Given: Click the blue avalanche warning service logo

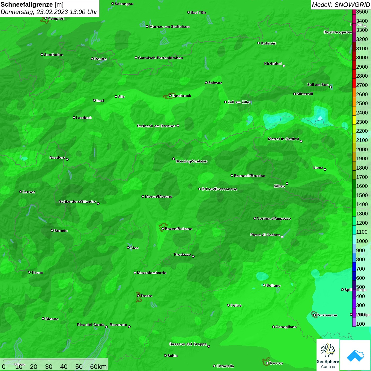Looking at the screenshot, I should click(355, 355).
